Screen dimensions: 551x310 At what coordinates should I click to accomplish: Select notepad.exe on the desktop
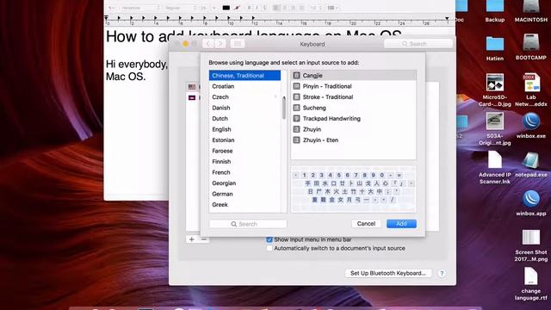click(x=531, y=164)
